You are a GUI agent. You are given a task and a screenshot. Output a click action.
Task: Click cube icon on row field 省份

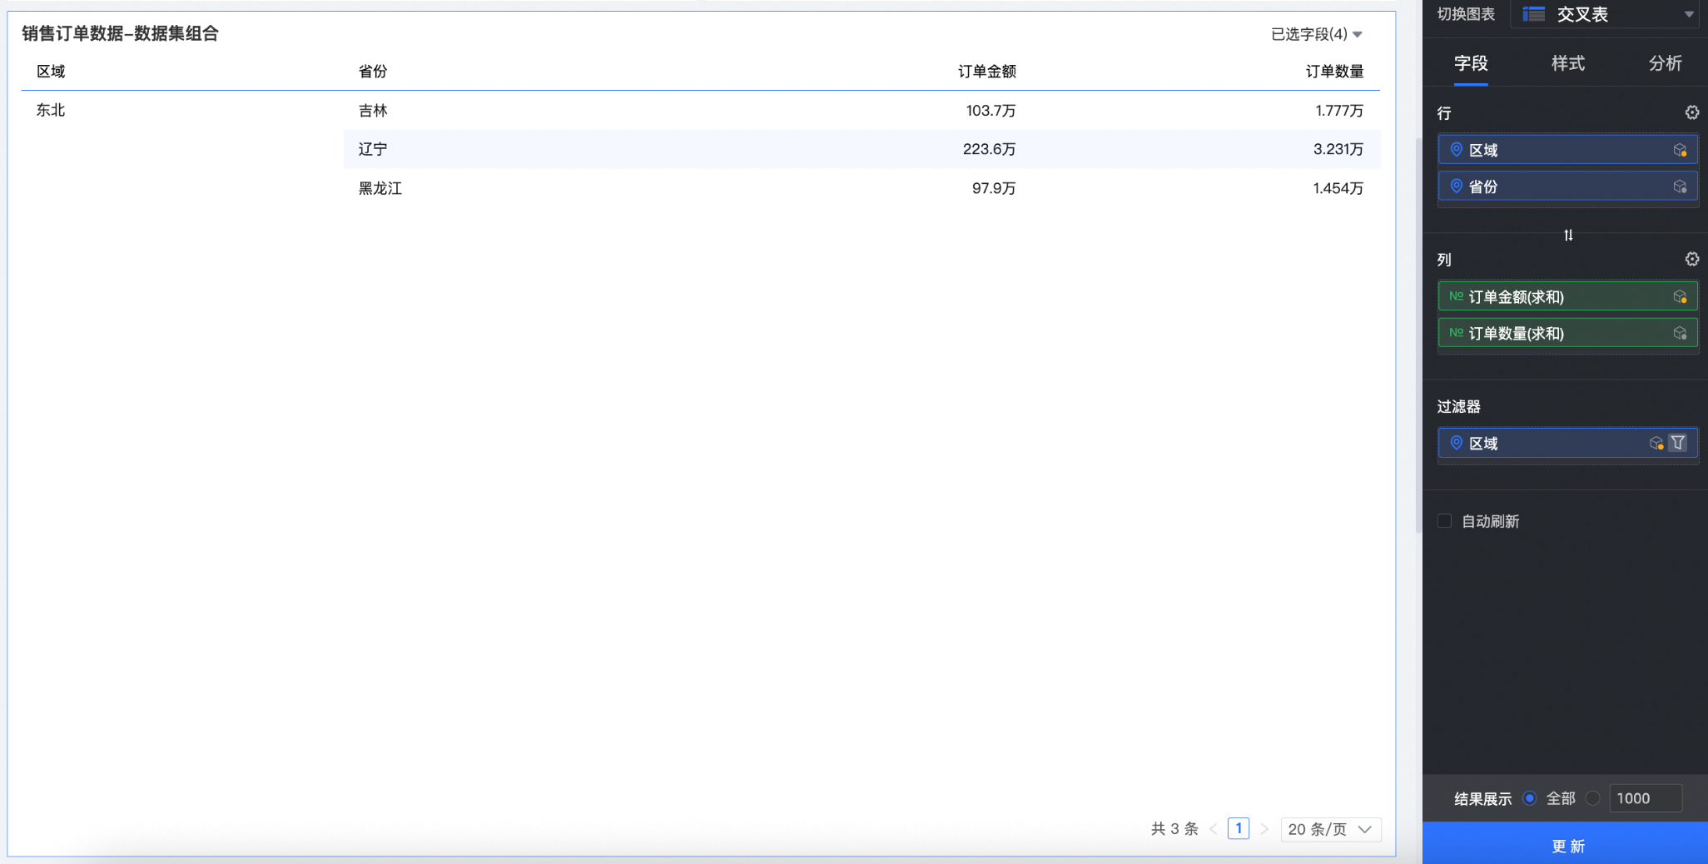coord(1680,186)
